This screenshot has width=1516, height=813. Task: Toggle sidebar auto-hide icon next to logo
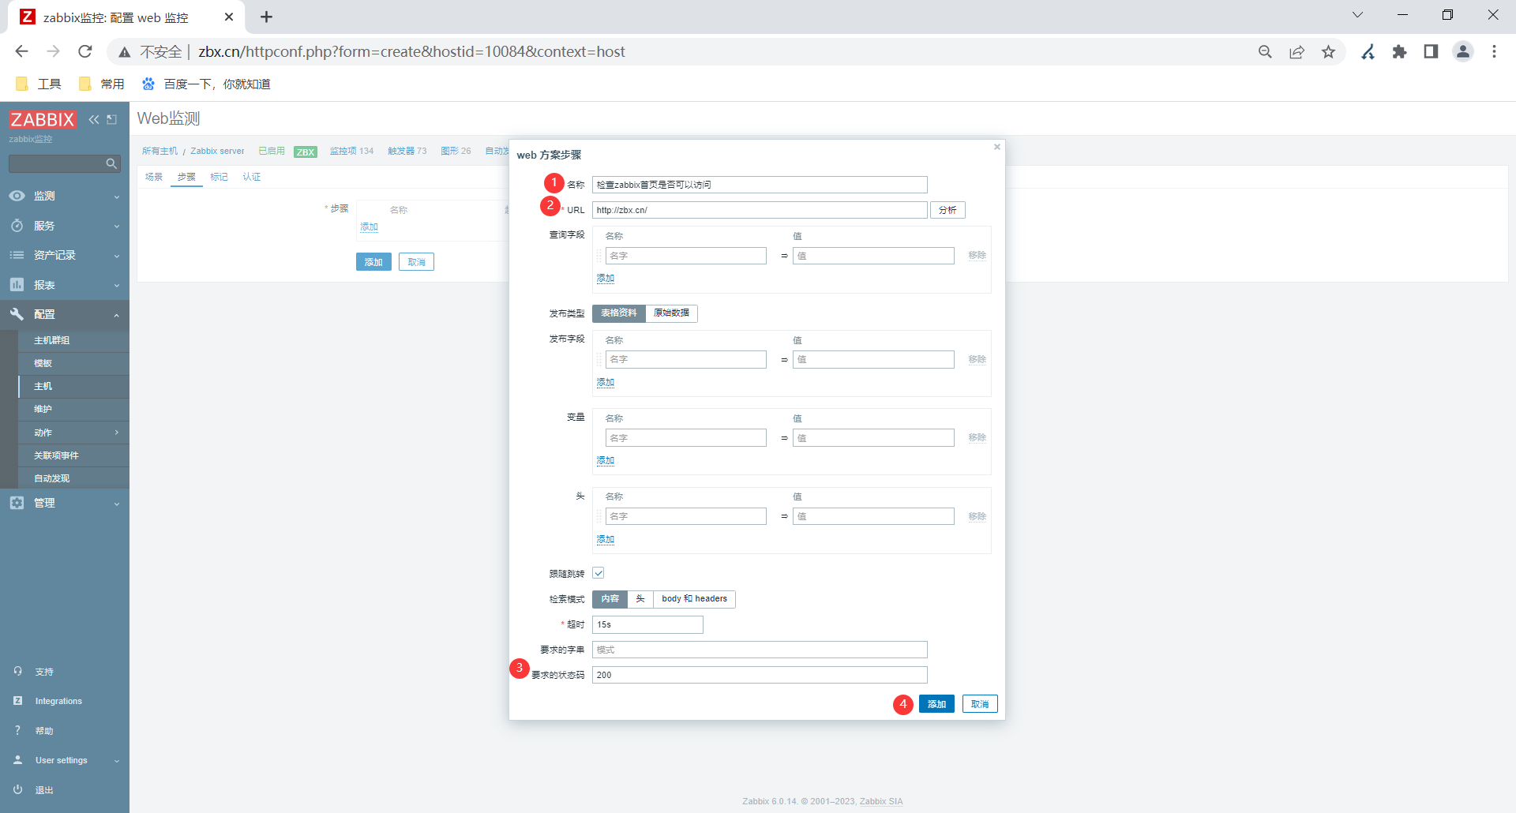(112, 119)
